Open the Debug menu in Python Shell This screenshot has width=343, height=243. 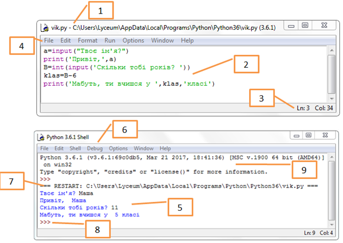(x=95, y=149)
